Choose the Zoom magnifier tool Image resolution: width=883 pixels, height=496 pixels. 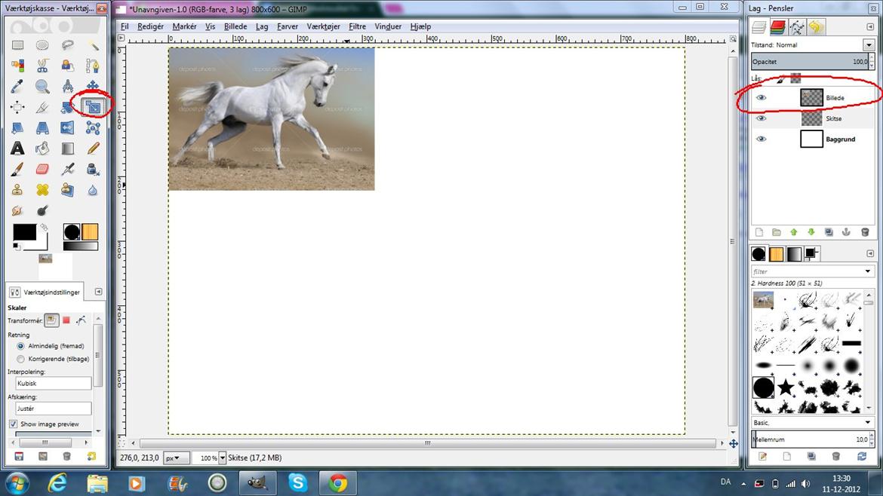click(x=42, y=87)
